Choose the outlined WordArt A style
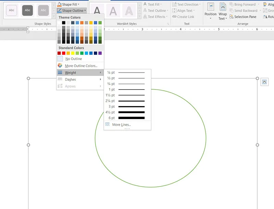Viewport: 274px width, 209px height. click(129, 11)
